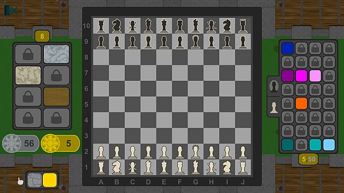The width and height of the screenshot is (344, 193).
Task: Click empty square B4 on the board
Action: (x=117, y=120)
